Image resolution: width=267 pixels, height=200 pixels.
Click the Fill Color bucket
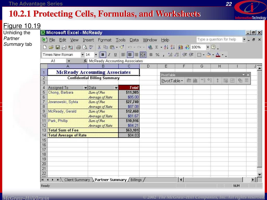(x=208, y=55)
